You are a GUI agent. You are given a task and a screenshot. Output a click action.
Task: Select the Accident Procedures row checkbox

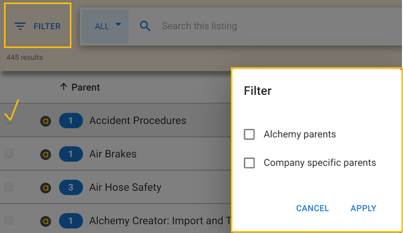(x=9, y=121)
